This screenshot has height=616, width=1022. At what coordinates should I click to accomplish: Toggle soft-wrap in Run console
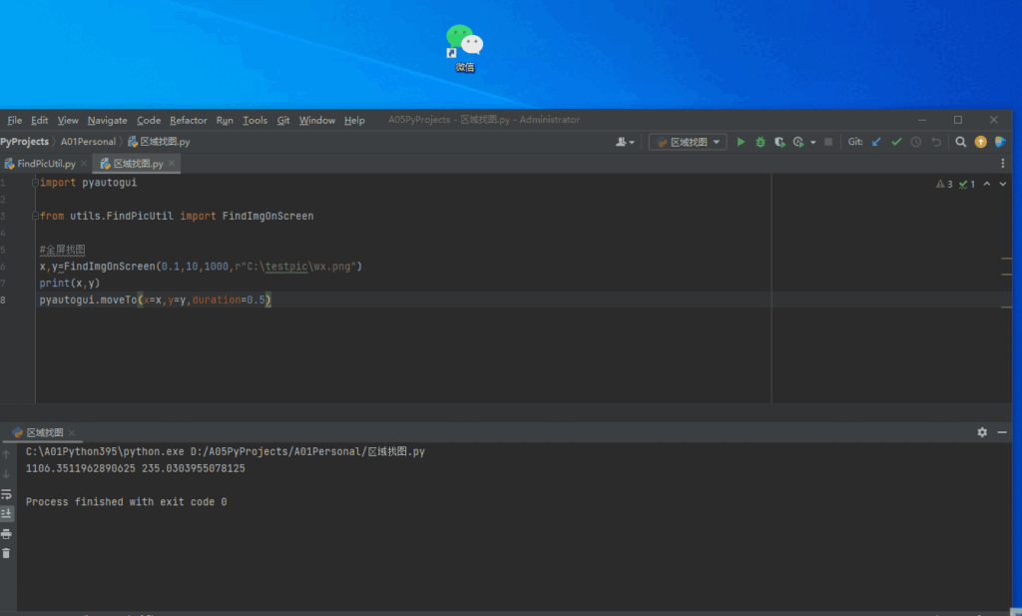tap(7, 494)
